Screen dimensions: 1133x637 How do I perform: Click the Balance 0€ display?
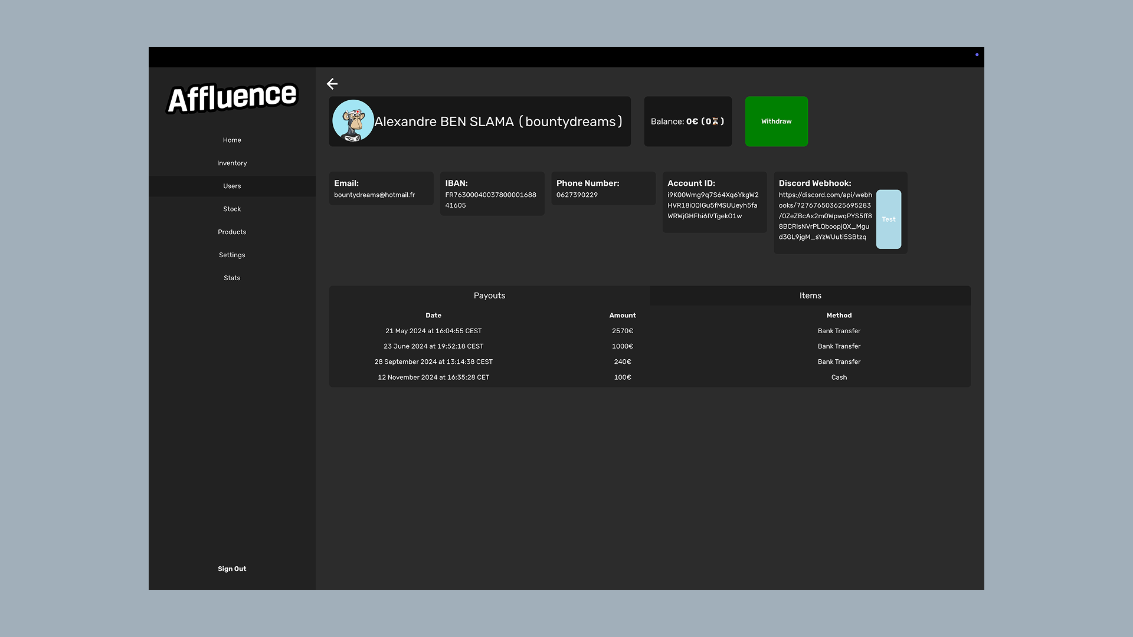tap(687, 122)
